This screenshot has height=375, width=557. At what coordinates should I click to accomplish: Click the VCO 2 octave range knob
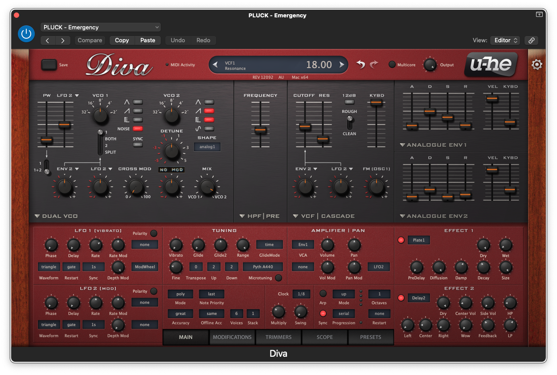click(172, 116)
